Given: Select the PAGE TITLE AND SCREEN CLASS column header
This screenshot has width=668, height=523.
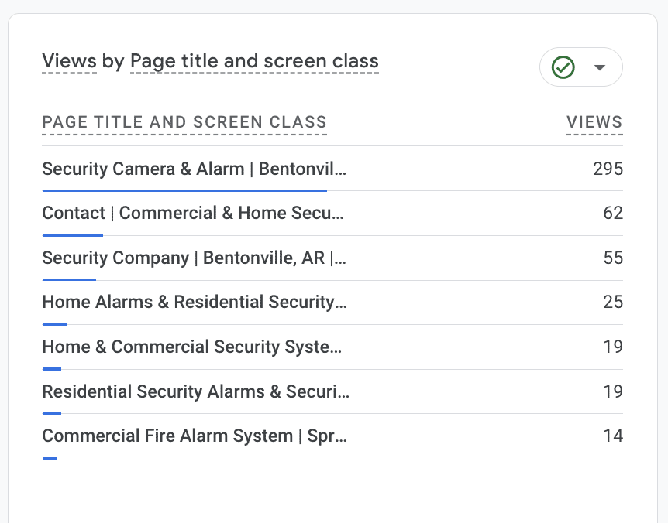Looking at the screenshot, I should pyautogui.click(x=184, y=122).
